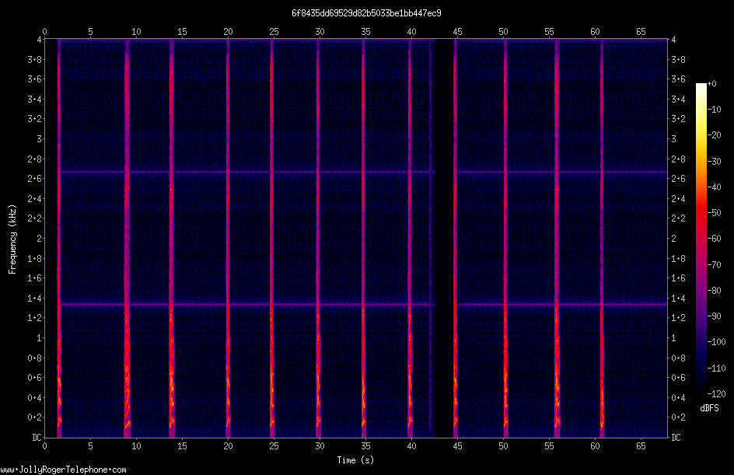The width and height of the screenshot is (734, 475).
Task: Click the color scale gradient bar
Action: coord(701,239)
